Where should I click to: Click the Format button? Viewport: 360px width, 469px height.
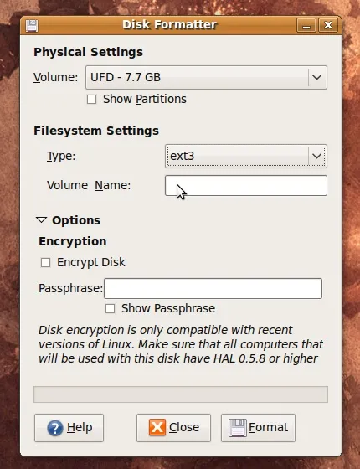pyautogui.click(x=258, y=428)
